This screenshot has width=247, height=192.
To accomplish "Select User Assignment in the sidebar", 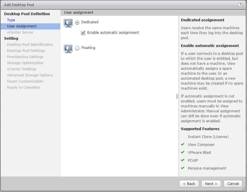I will [x=22, y=26].
